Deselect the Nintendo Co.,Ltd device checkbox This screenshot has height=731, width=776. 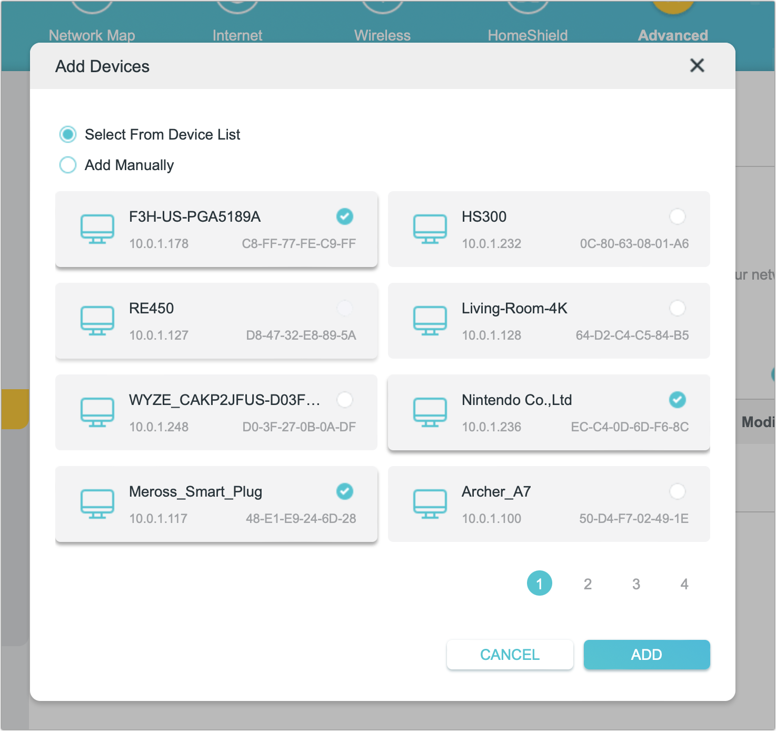click(x=677, y=400)
